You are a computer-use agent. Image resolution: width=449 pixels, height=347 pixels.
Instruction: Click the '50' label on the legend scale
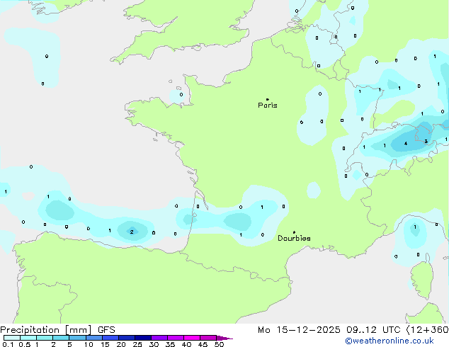219,344
